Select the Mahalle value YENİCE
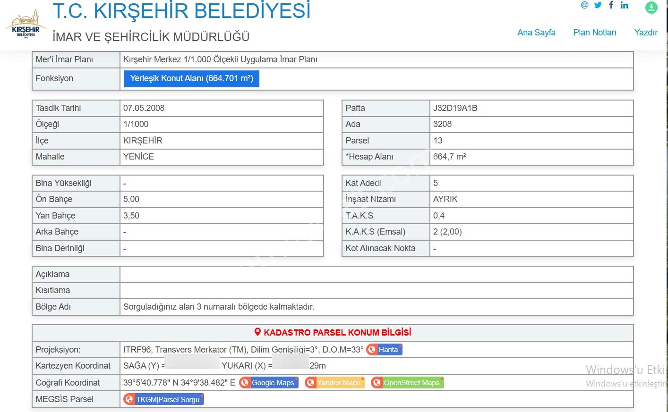The width and height of the screenshot is (668, 412). [138, 157]
